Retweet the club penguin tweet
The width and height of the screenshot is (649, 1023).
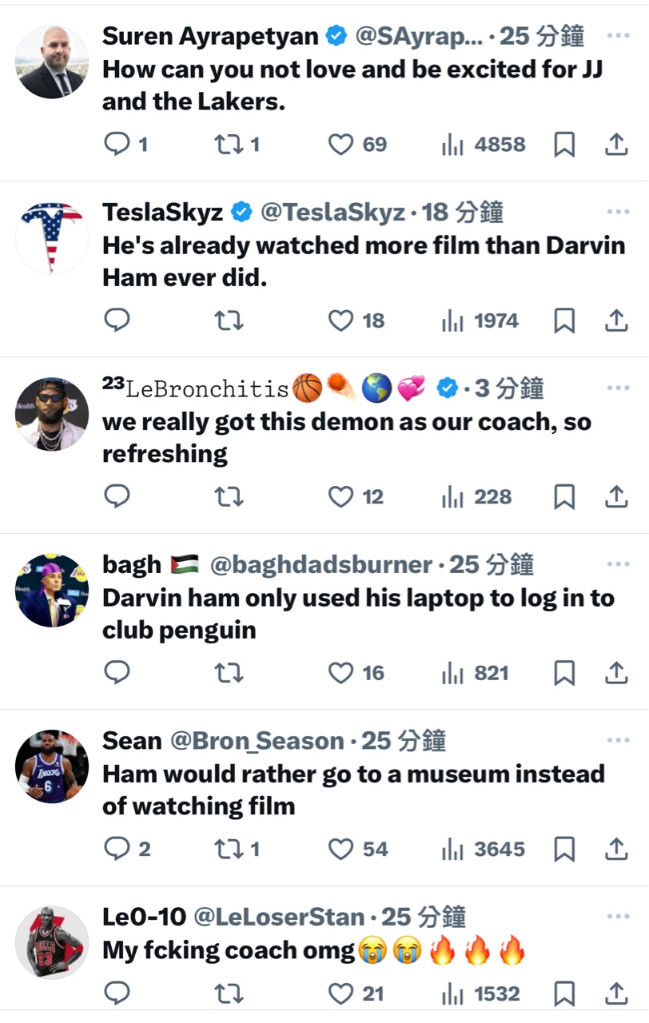[x=229, y=673]
